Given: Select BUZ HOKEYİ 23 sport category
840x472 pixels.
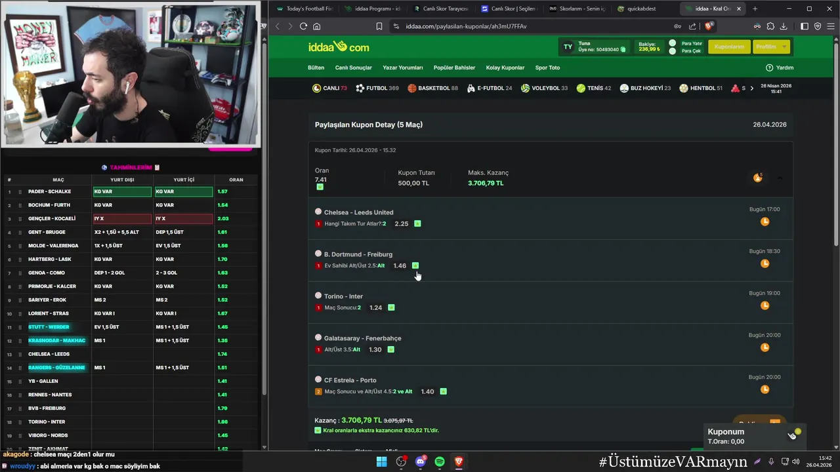Looking at the screenshot, I should (x=645, y=88).
